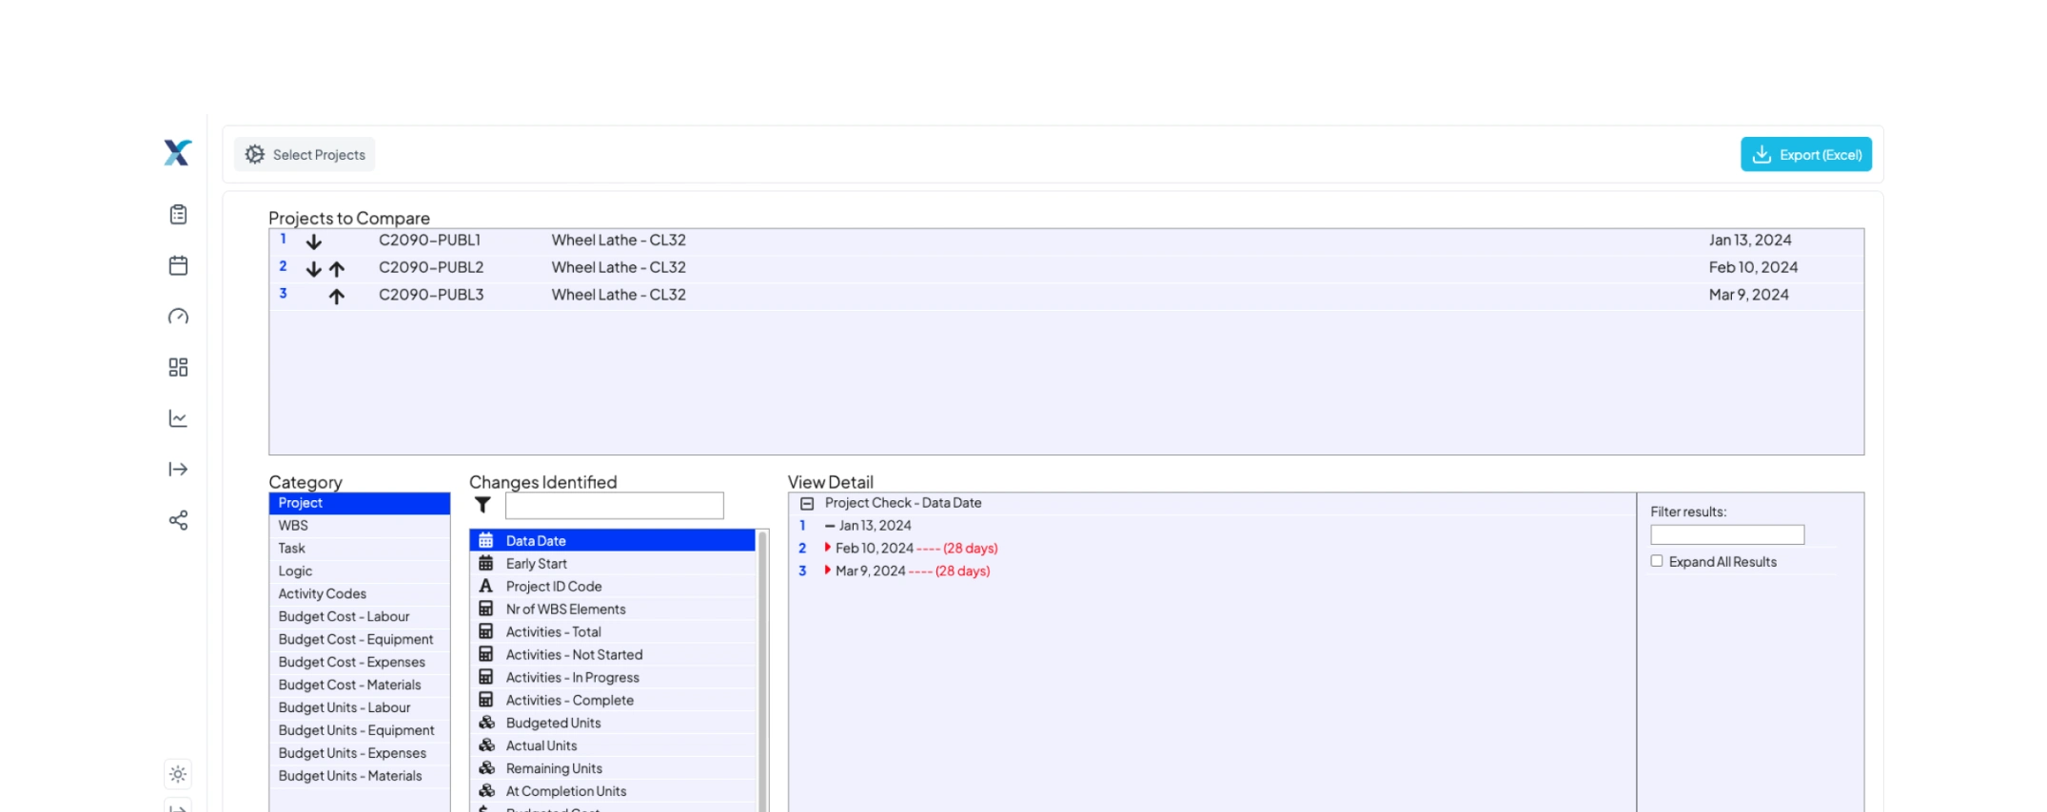Enable the Expand All Results checkbox
The height and width of the screenshot is (812, 2047).
click(x=1657, y=561)
